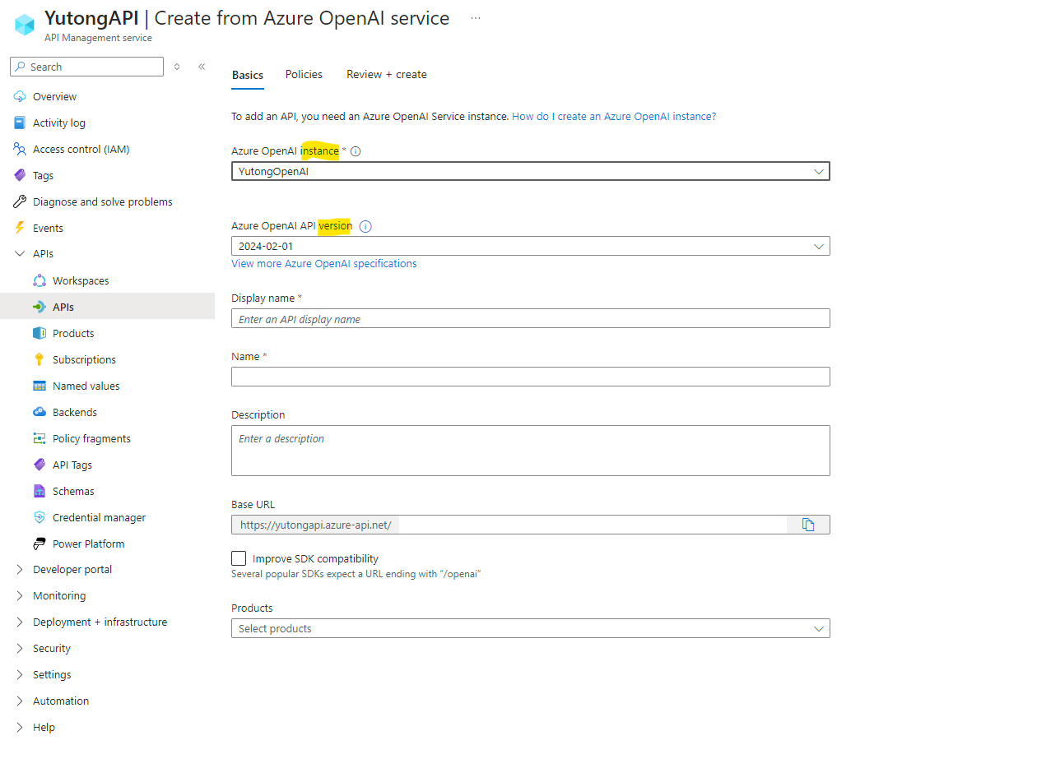This screenshot has width=1060, height=768.
Task: Collapse the APIs section in sidebar
Action: [x=20, y=254]
